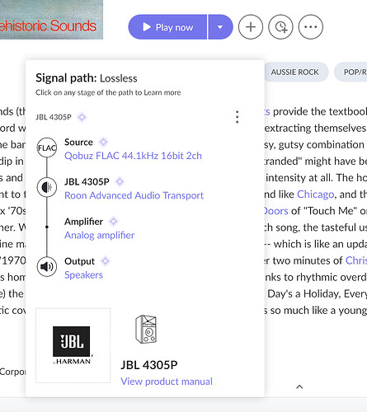
Task: Collapse review using the up chevron
Action: (299, 387)
